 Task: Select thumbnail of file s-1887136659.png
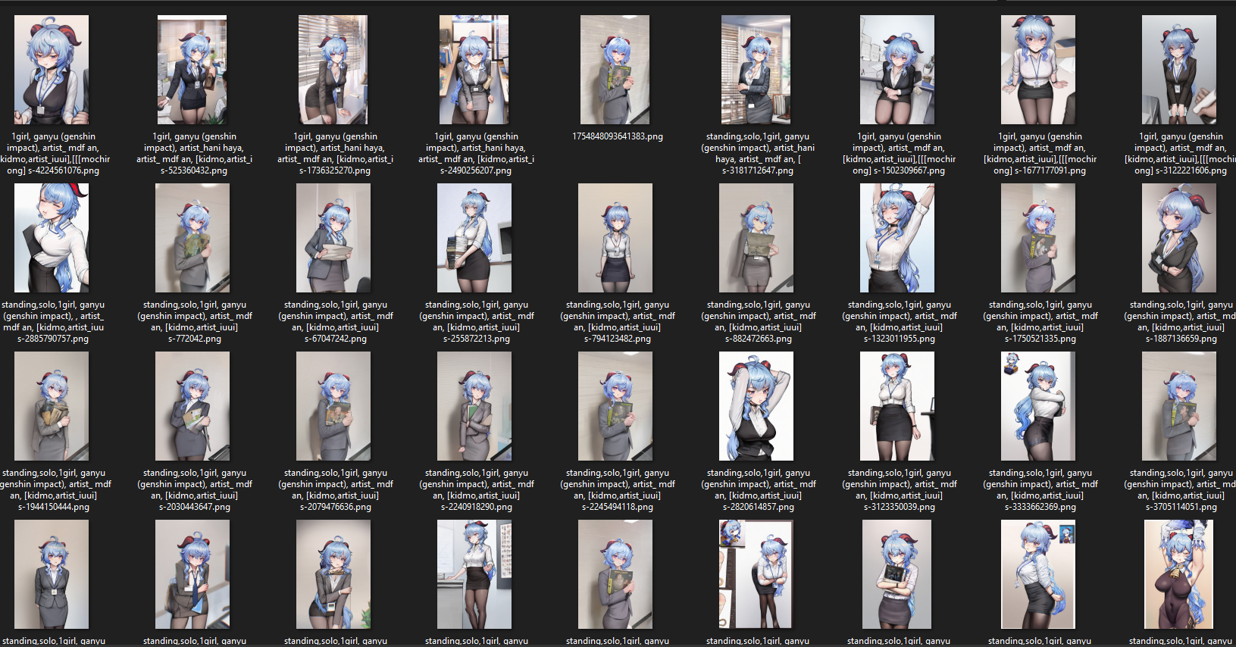click(1179, 238)
